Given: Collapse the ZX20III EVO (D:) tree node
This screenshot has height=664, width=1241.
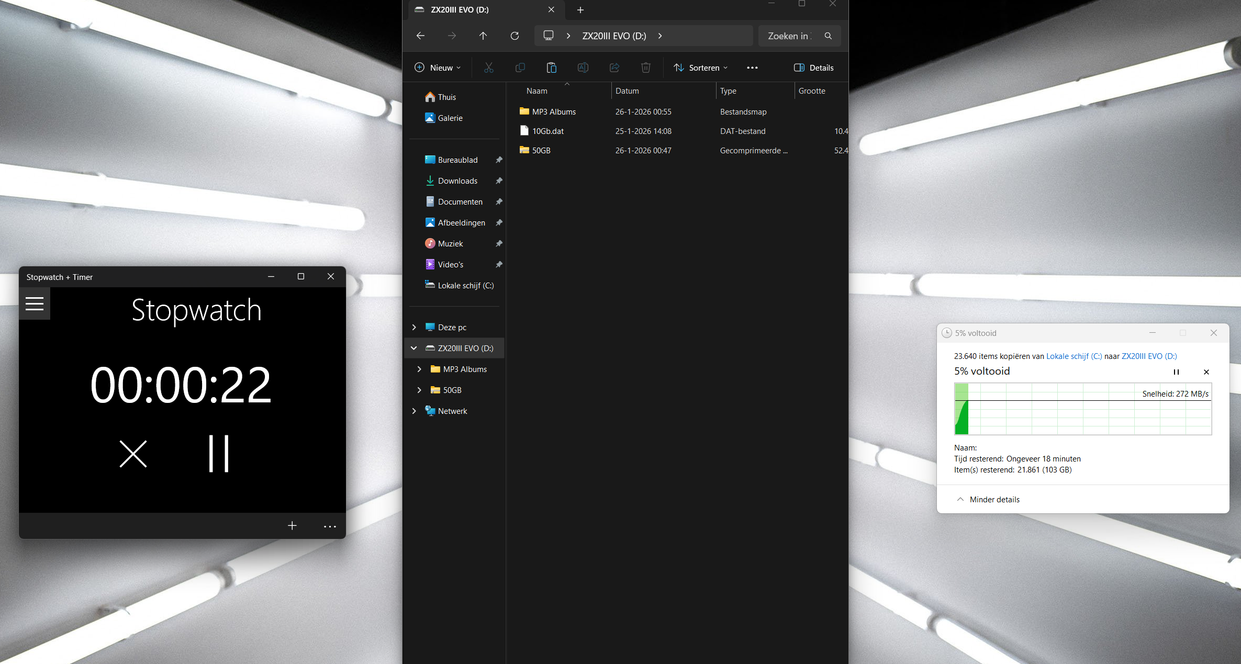Looking at the screenshot, I should click(x=414, y=348).
